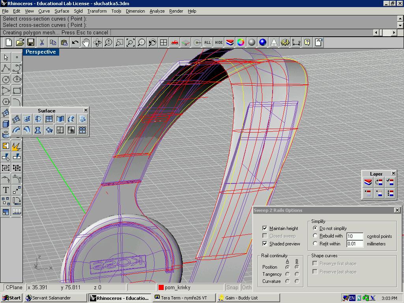The height and width of the screenshot is (303, 404).
Task: Click the ALL select button
Action: coord(208,43)
